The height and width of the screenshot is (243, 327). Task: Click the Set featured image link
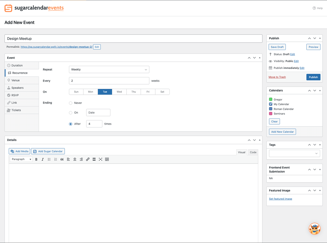point(281,199)
